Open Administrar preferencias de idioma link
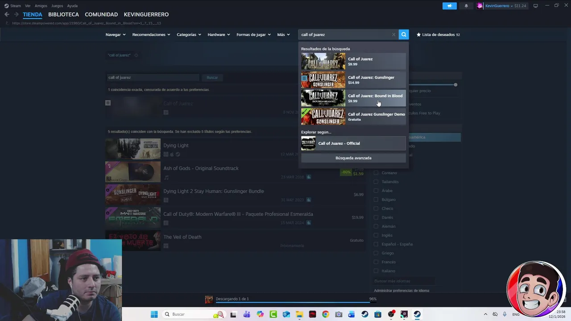 point(401,291)
